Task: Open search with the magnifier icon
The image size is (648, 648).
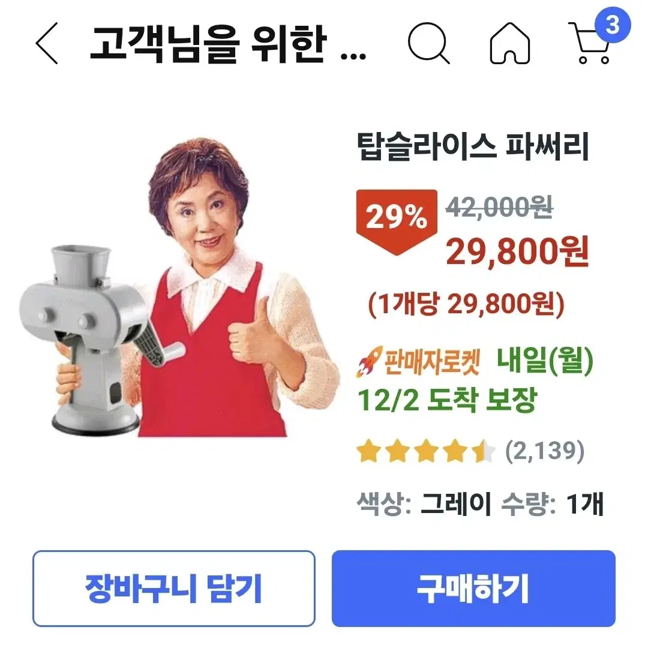Action: pos(428,43)
